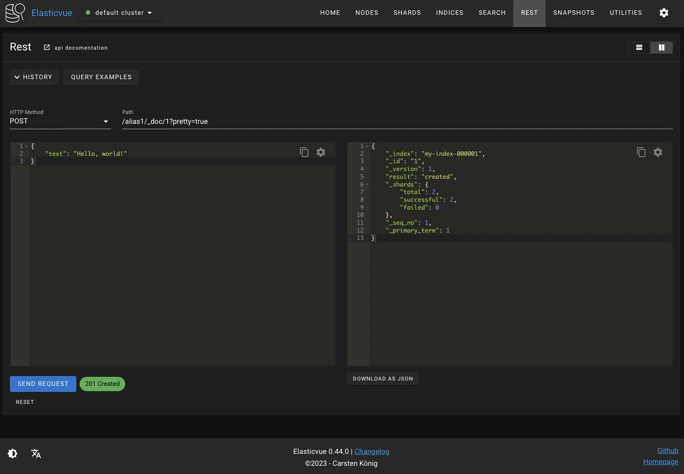
Task: Open the NODES tab
Action: tap(367, 13)
